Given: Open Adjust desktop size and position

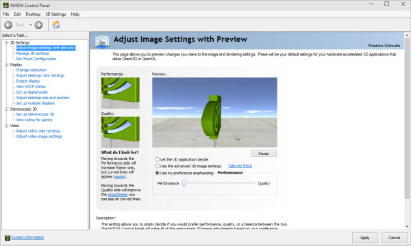Looking at the screenshot, I should tap(42, 98).
